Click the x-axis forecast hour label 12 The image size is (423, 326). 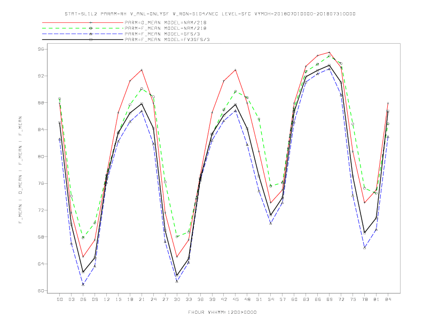pos(107,299)
